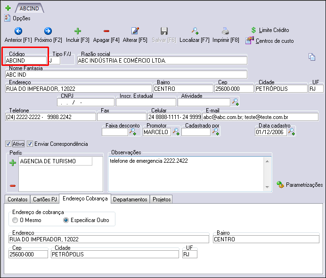Screen dimensions: 326x278
Task: Click the Telefone field
Action: click(x=50, y=117)
